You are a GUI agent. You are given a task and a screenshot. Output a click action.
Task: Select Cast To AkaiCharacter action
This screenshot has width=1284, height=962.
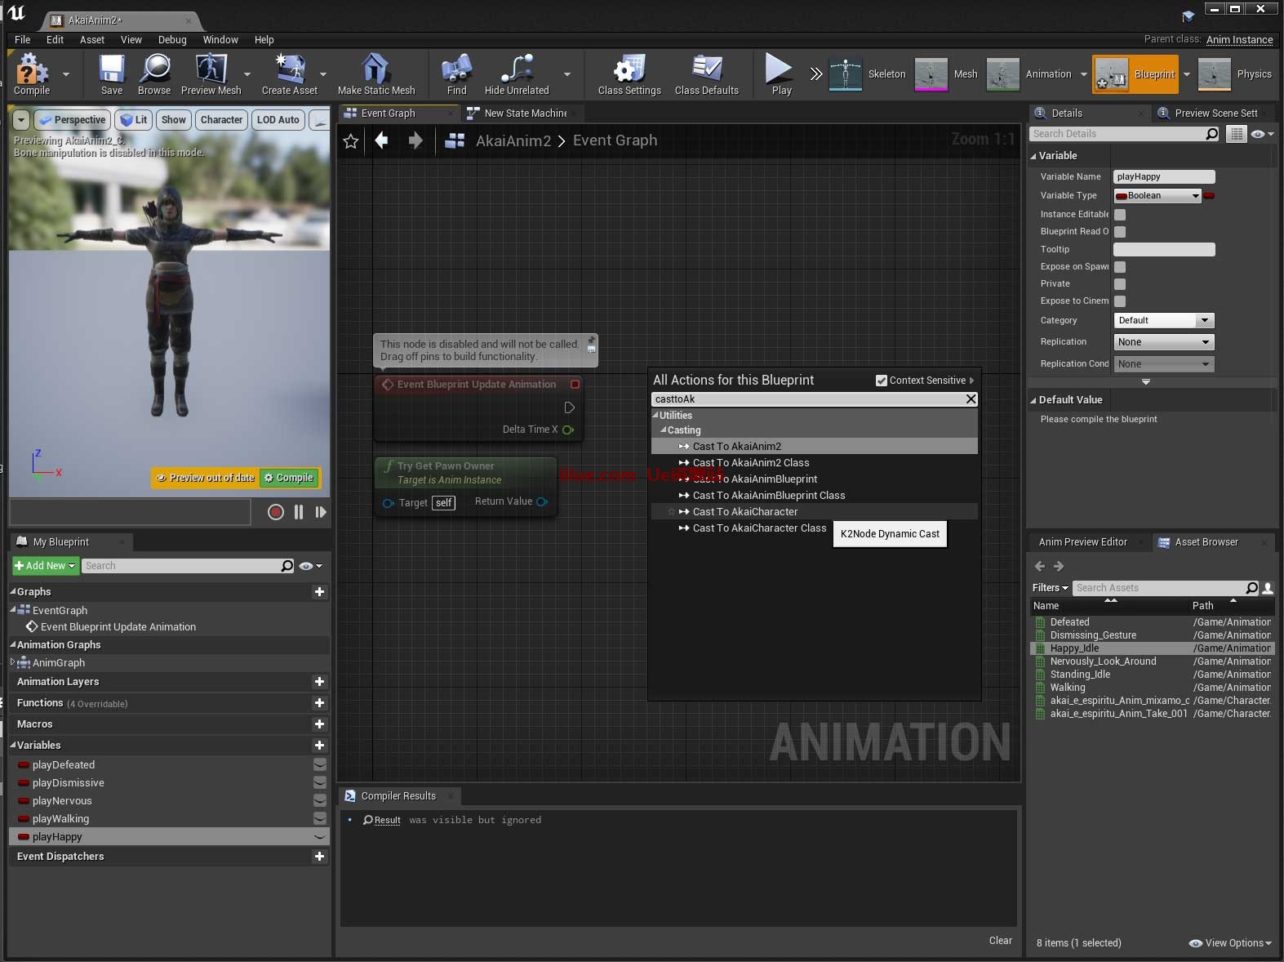(744, 512)
